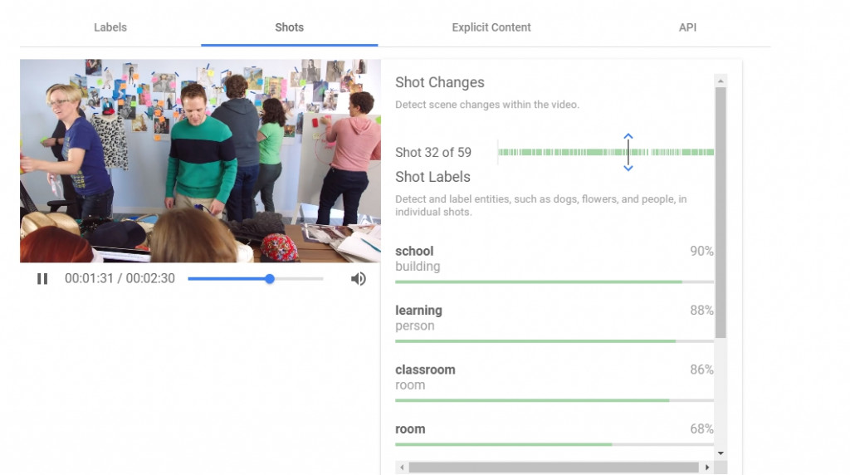Click the 90% confidence value
The image size is (850, 475).
click(701, 251)
